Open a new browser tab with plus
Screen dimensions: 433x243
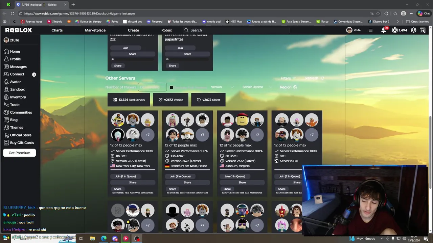tap(73, 4)
